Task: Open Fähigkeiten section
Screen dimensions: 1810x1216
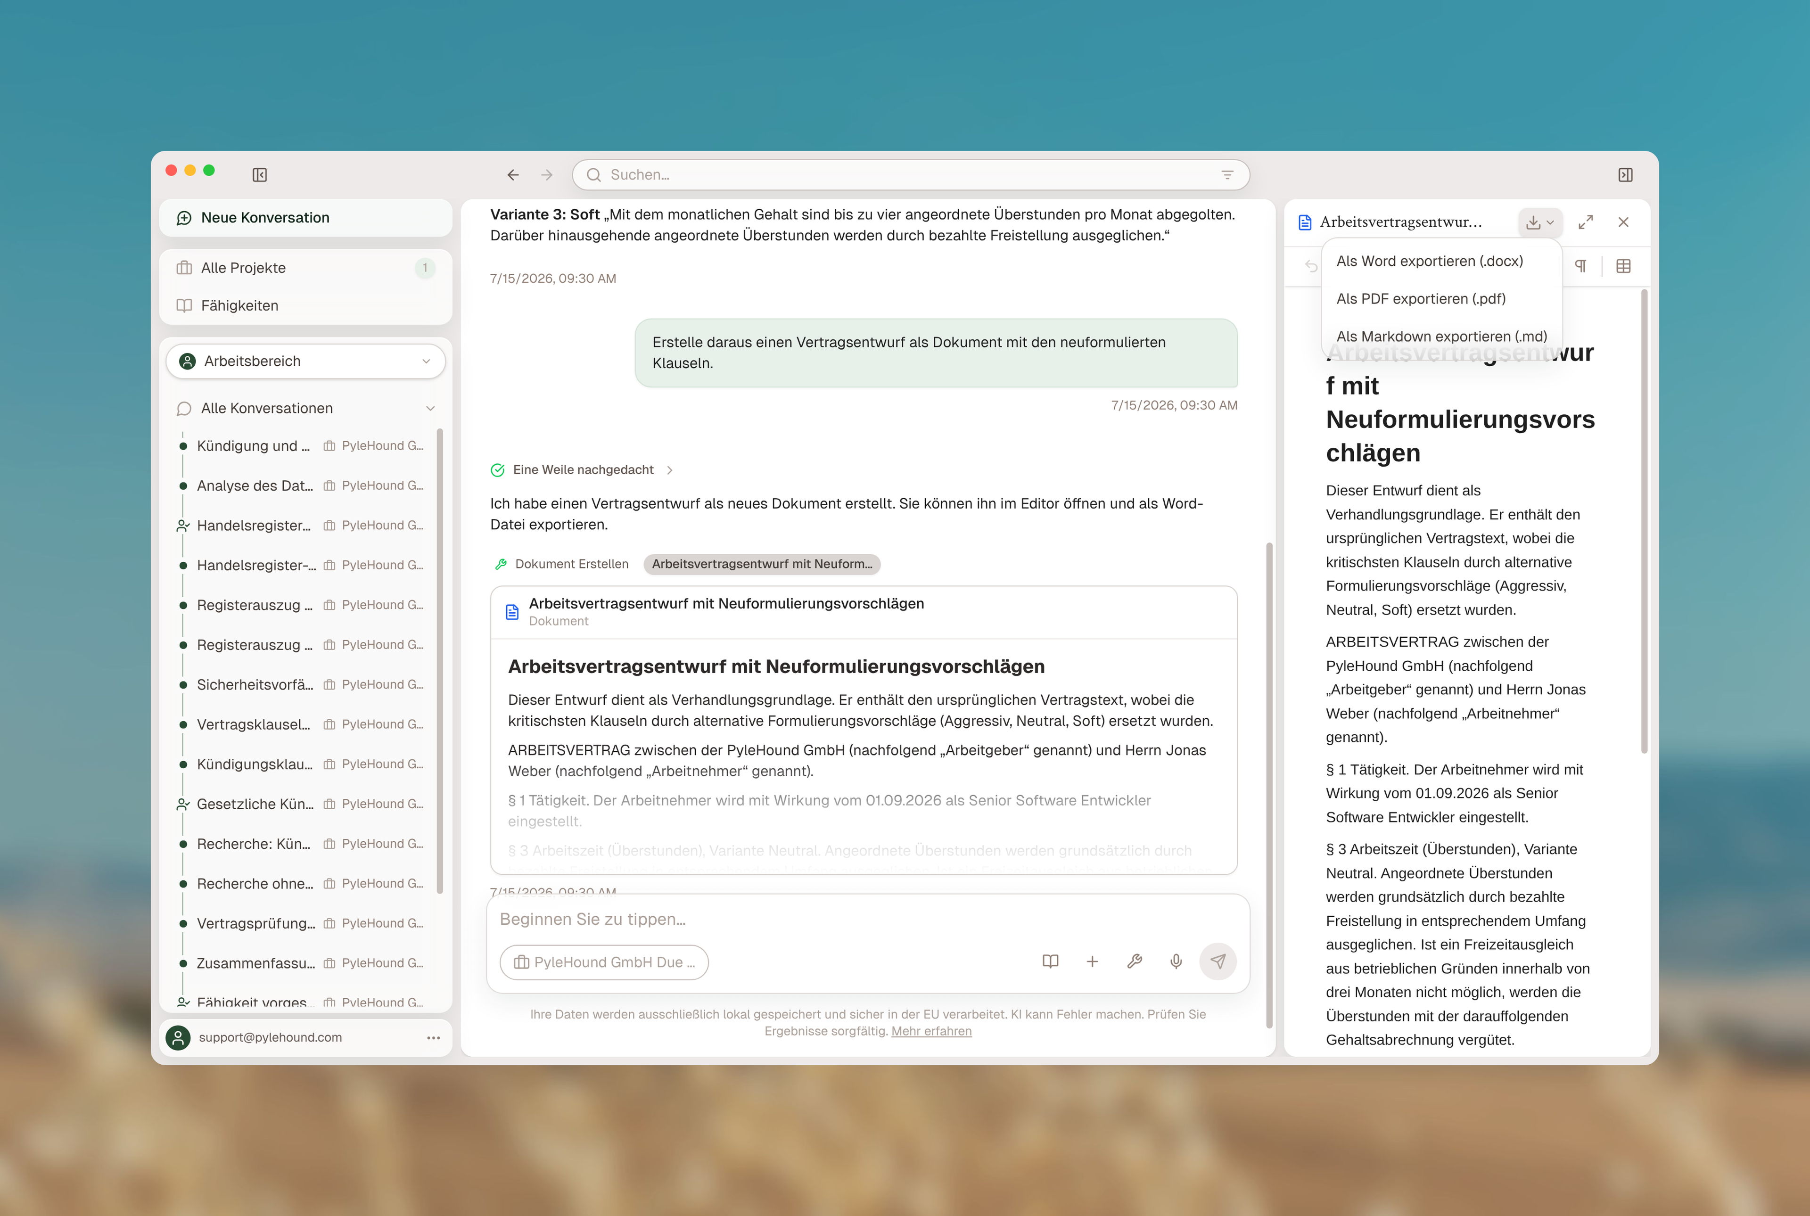Action: [x=305, y=305]
